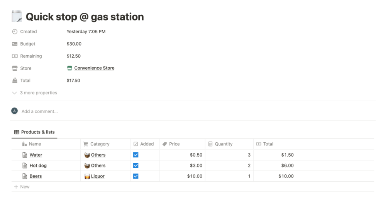Expand 3 more properties
The image size is (388, 208).
pyautogui.click(x=35, y=93)
